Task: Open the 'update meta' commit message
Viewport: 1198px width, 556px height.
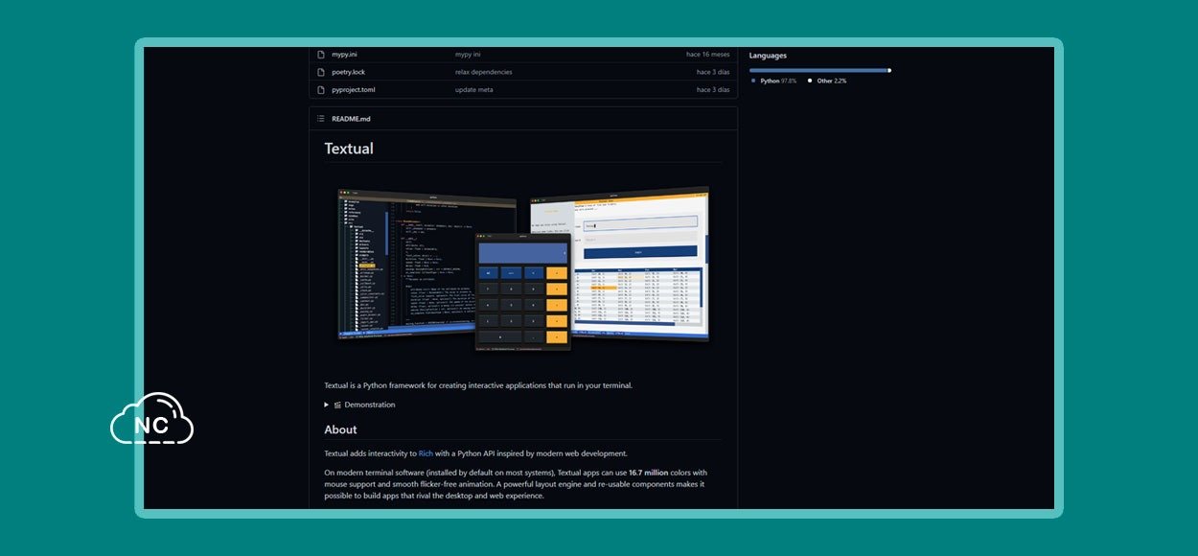Action: pyautogui.click(x=473, y=90)
